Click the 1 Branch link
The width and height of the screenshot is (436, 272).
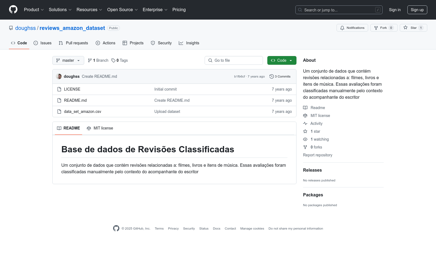tap(98, 60)
